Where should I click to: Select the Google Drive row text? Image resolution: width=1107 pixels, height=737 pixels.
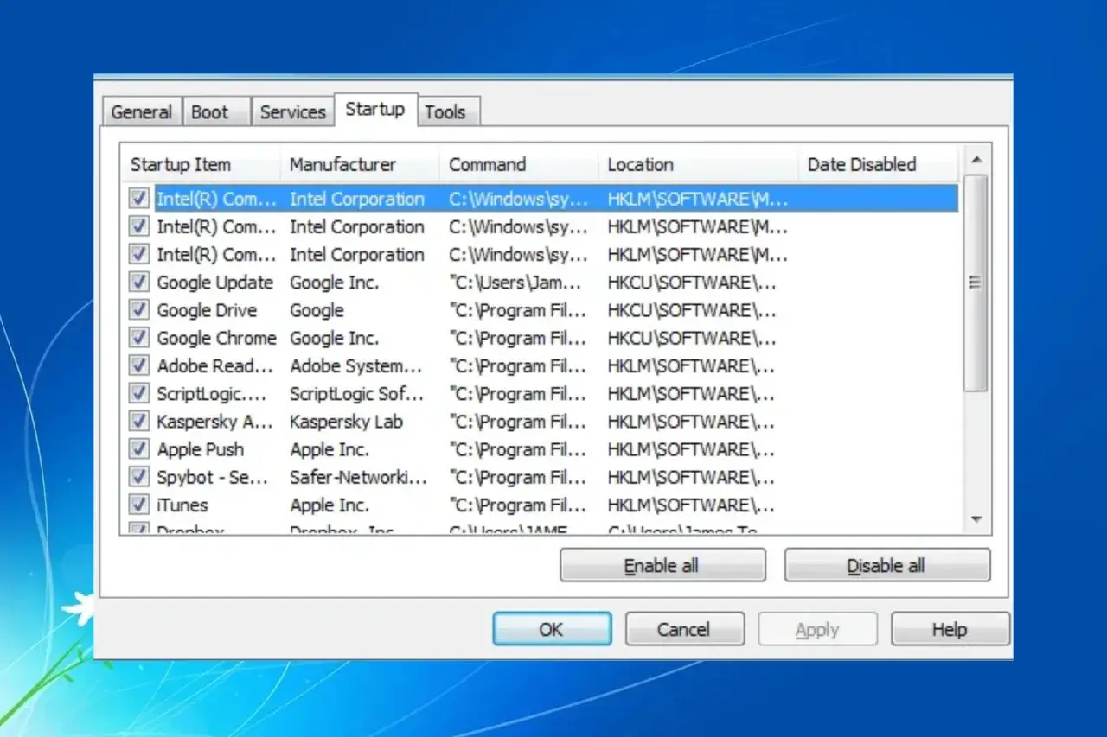[207, 310]
